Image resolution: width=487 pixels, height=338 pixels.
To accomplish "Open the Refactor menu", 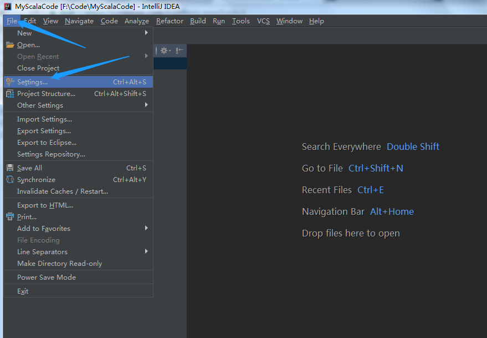I will (x=170, y=21).
